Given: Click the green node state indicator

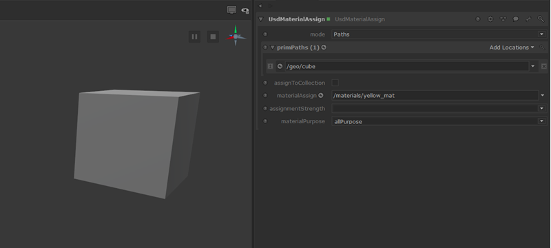Looking at the screenshot, I should [329, 19].
